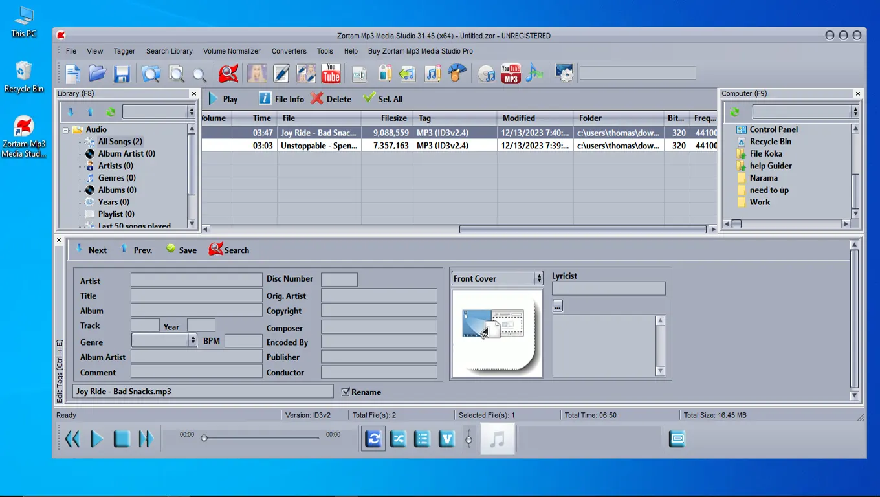Click the Sel. All button
Image resolution: width=880 pixels, height=497 pixels.
[383, 99]
